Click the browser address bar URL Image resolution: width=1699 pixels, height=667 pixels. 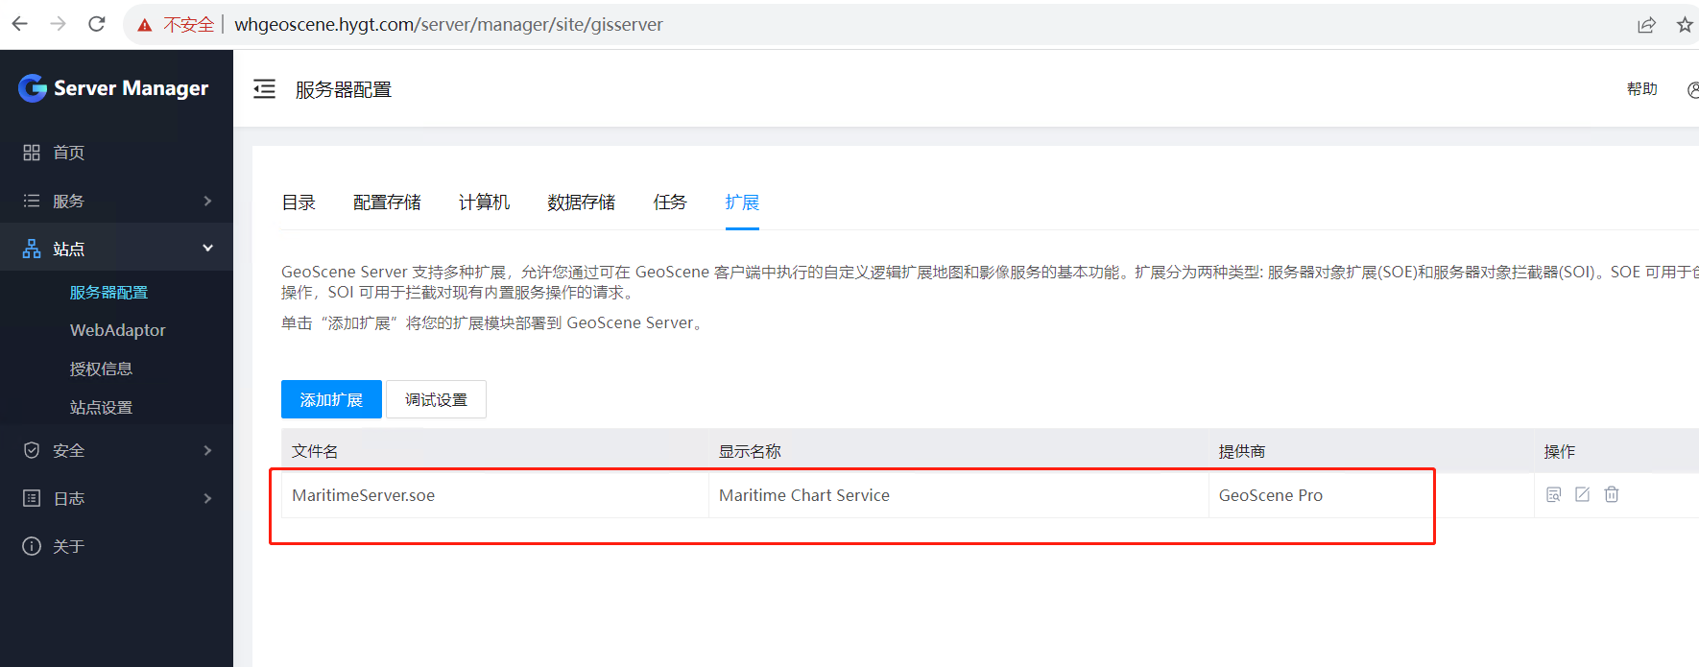pos(448,25)
